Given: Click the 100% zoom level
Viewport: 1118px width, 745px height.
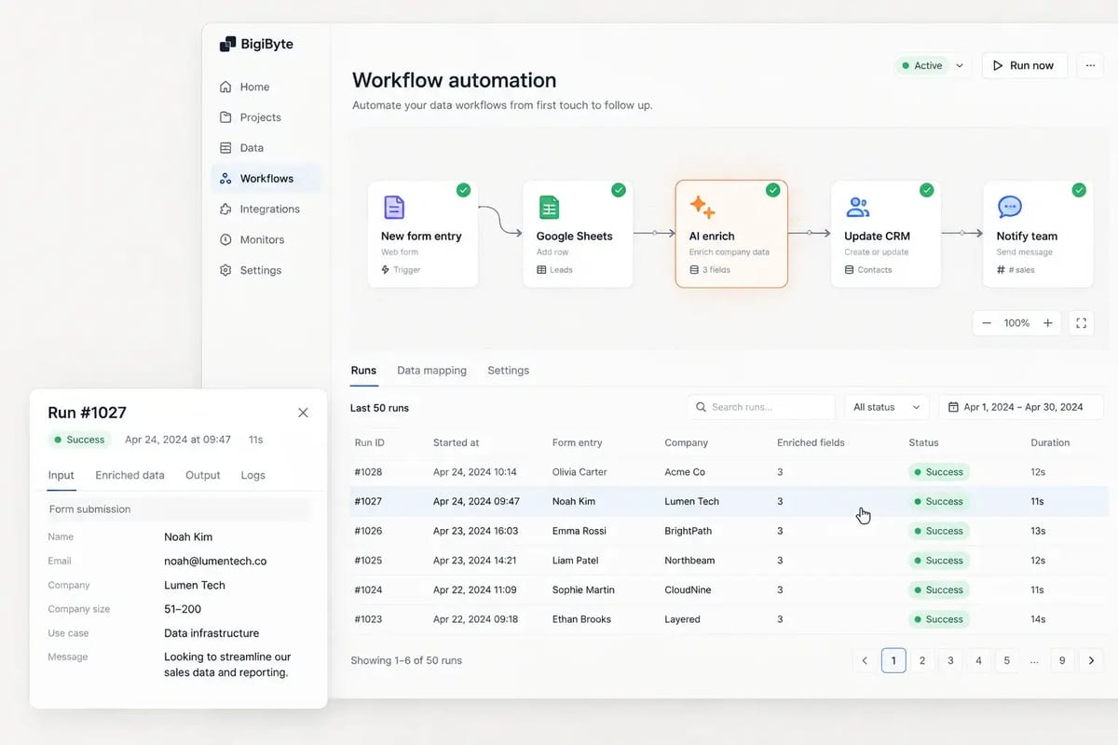Looking at the screenshot, I should 1016,323.
